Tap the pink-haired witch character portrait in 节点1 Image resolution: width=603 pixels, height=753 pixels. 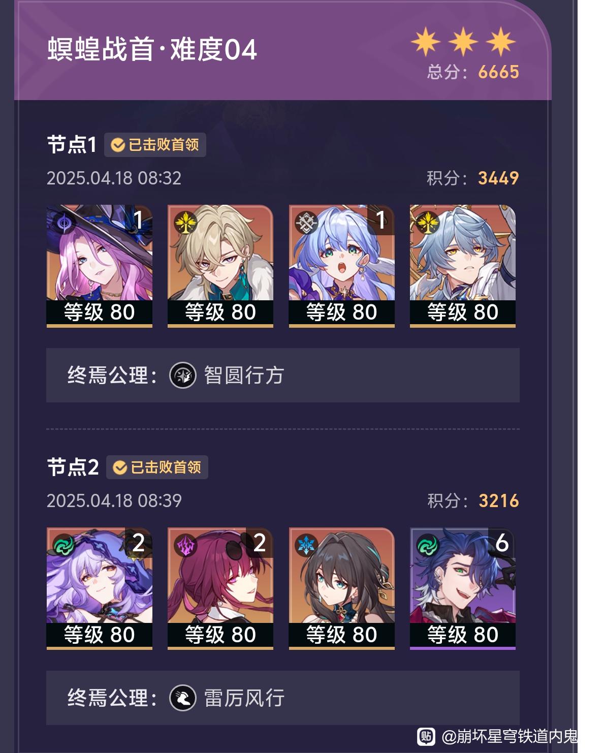click(x=100, y=266)
